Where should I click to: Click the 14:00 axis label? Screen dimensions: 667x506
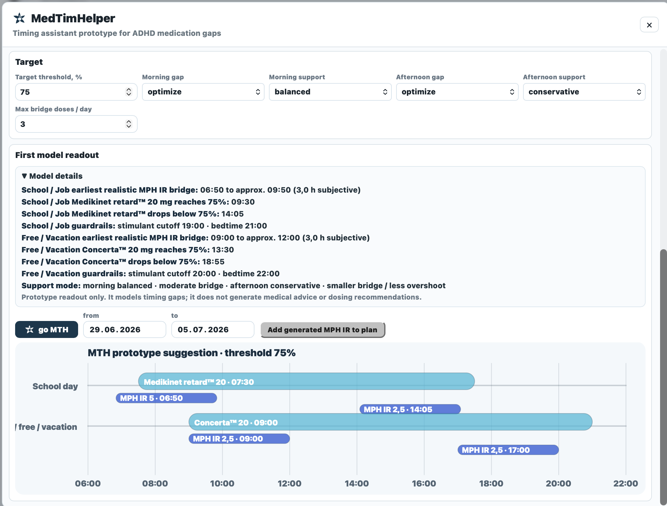coord(357,483)
